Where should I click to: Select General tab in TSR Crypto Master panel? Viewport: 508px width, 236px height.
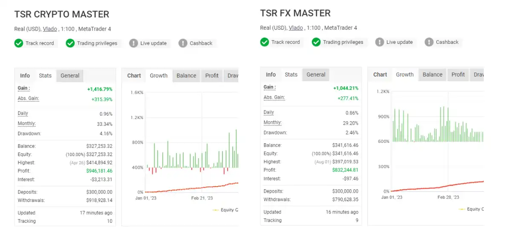(70, 76)
